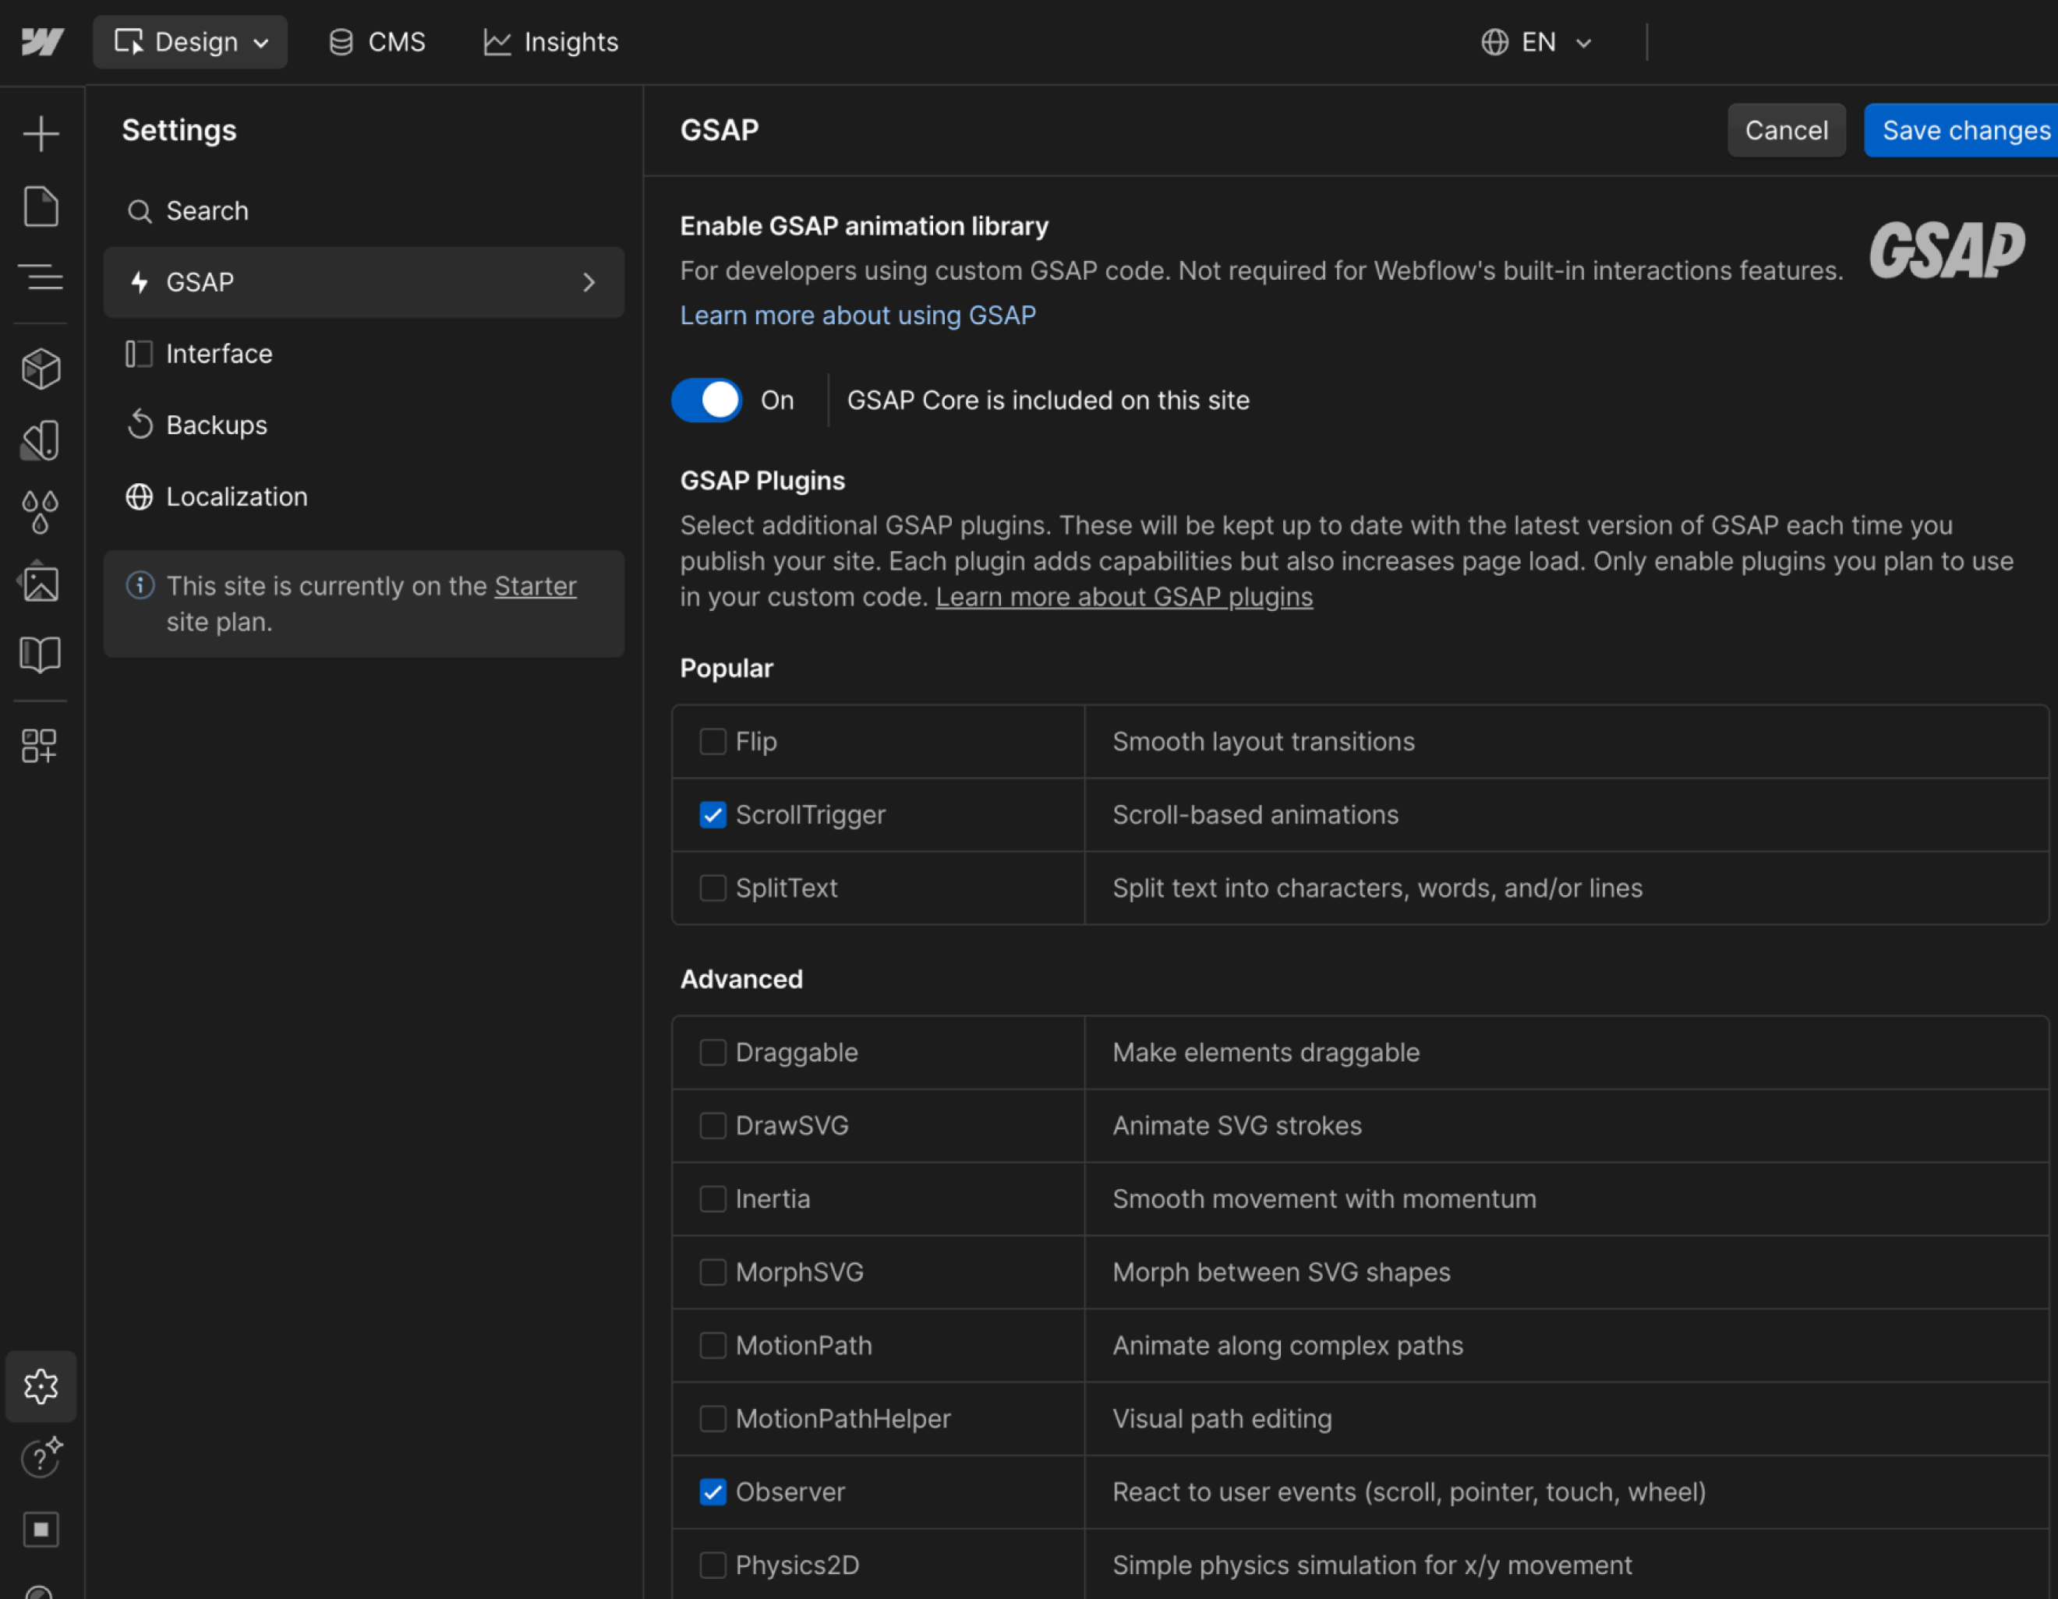Viewport: 2058px width, 1599px height.
Task: Switch to the CMS tab
Action: point(378,41)
